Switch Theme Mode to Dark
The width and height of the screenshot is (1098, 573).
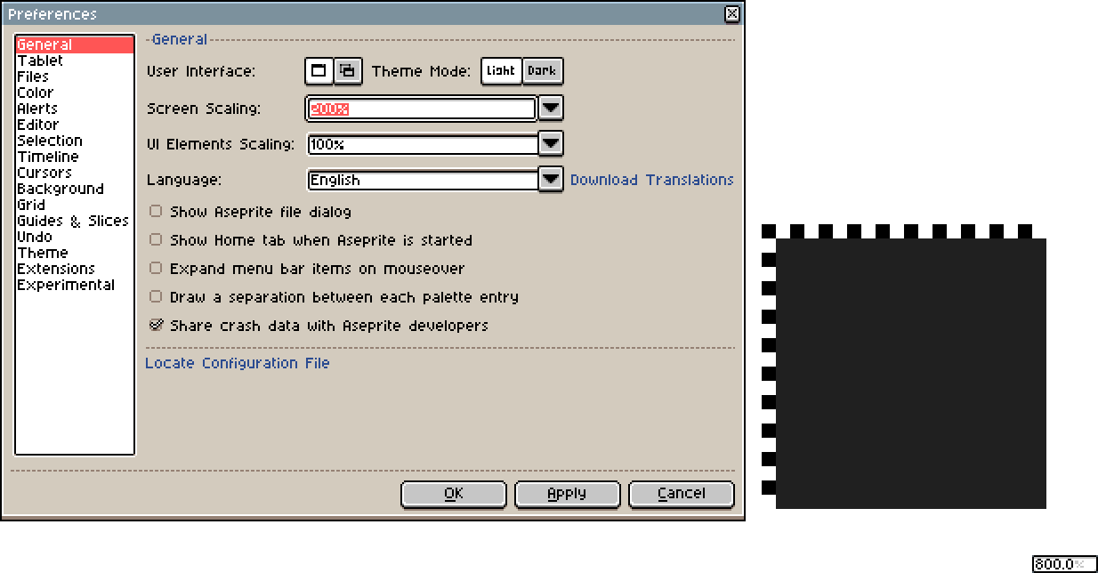(542, 71)
